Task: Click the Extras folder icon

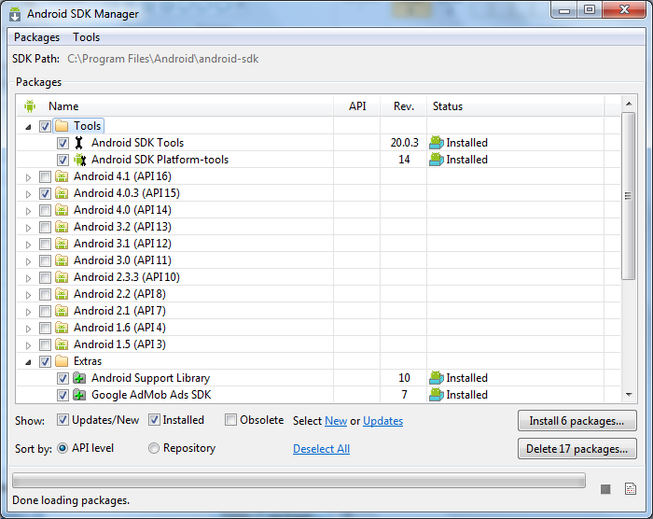Action: click(x=62, y=361)
